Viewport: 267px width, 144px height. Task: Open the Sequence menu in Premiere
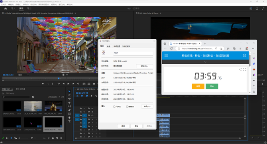[26, 5]
